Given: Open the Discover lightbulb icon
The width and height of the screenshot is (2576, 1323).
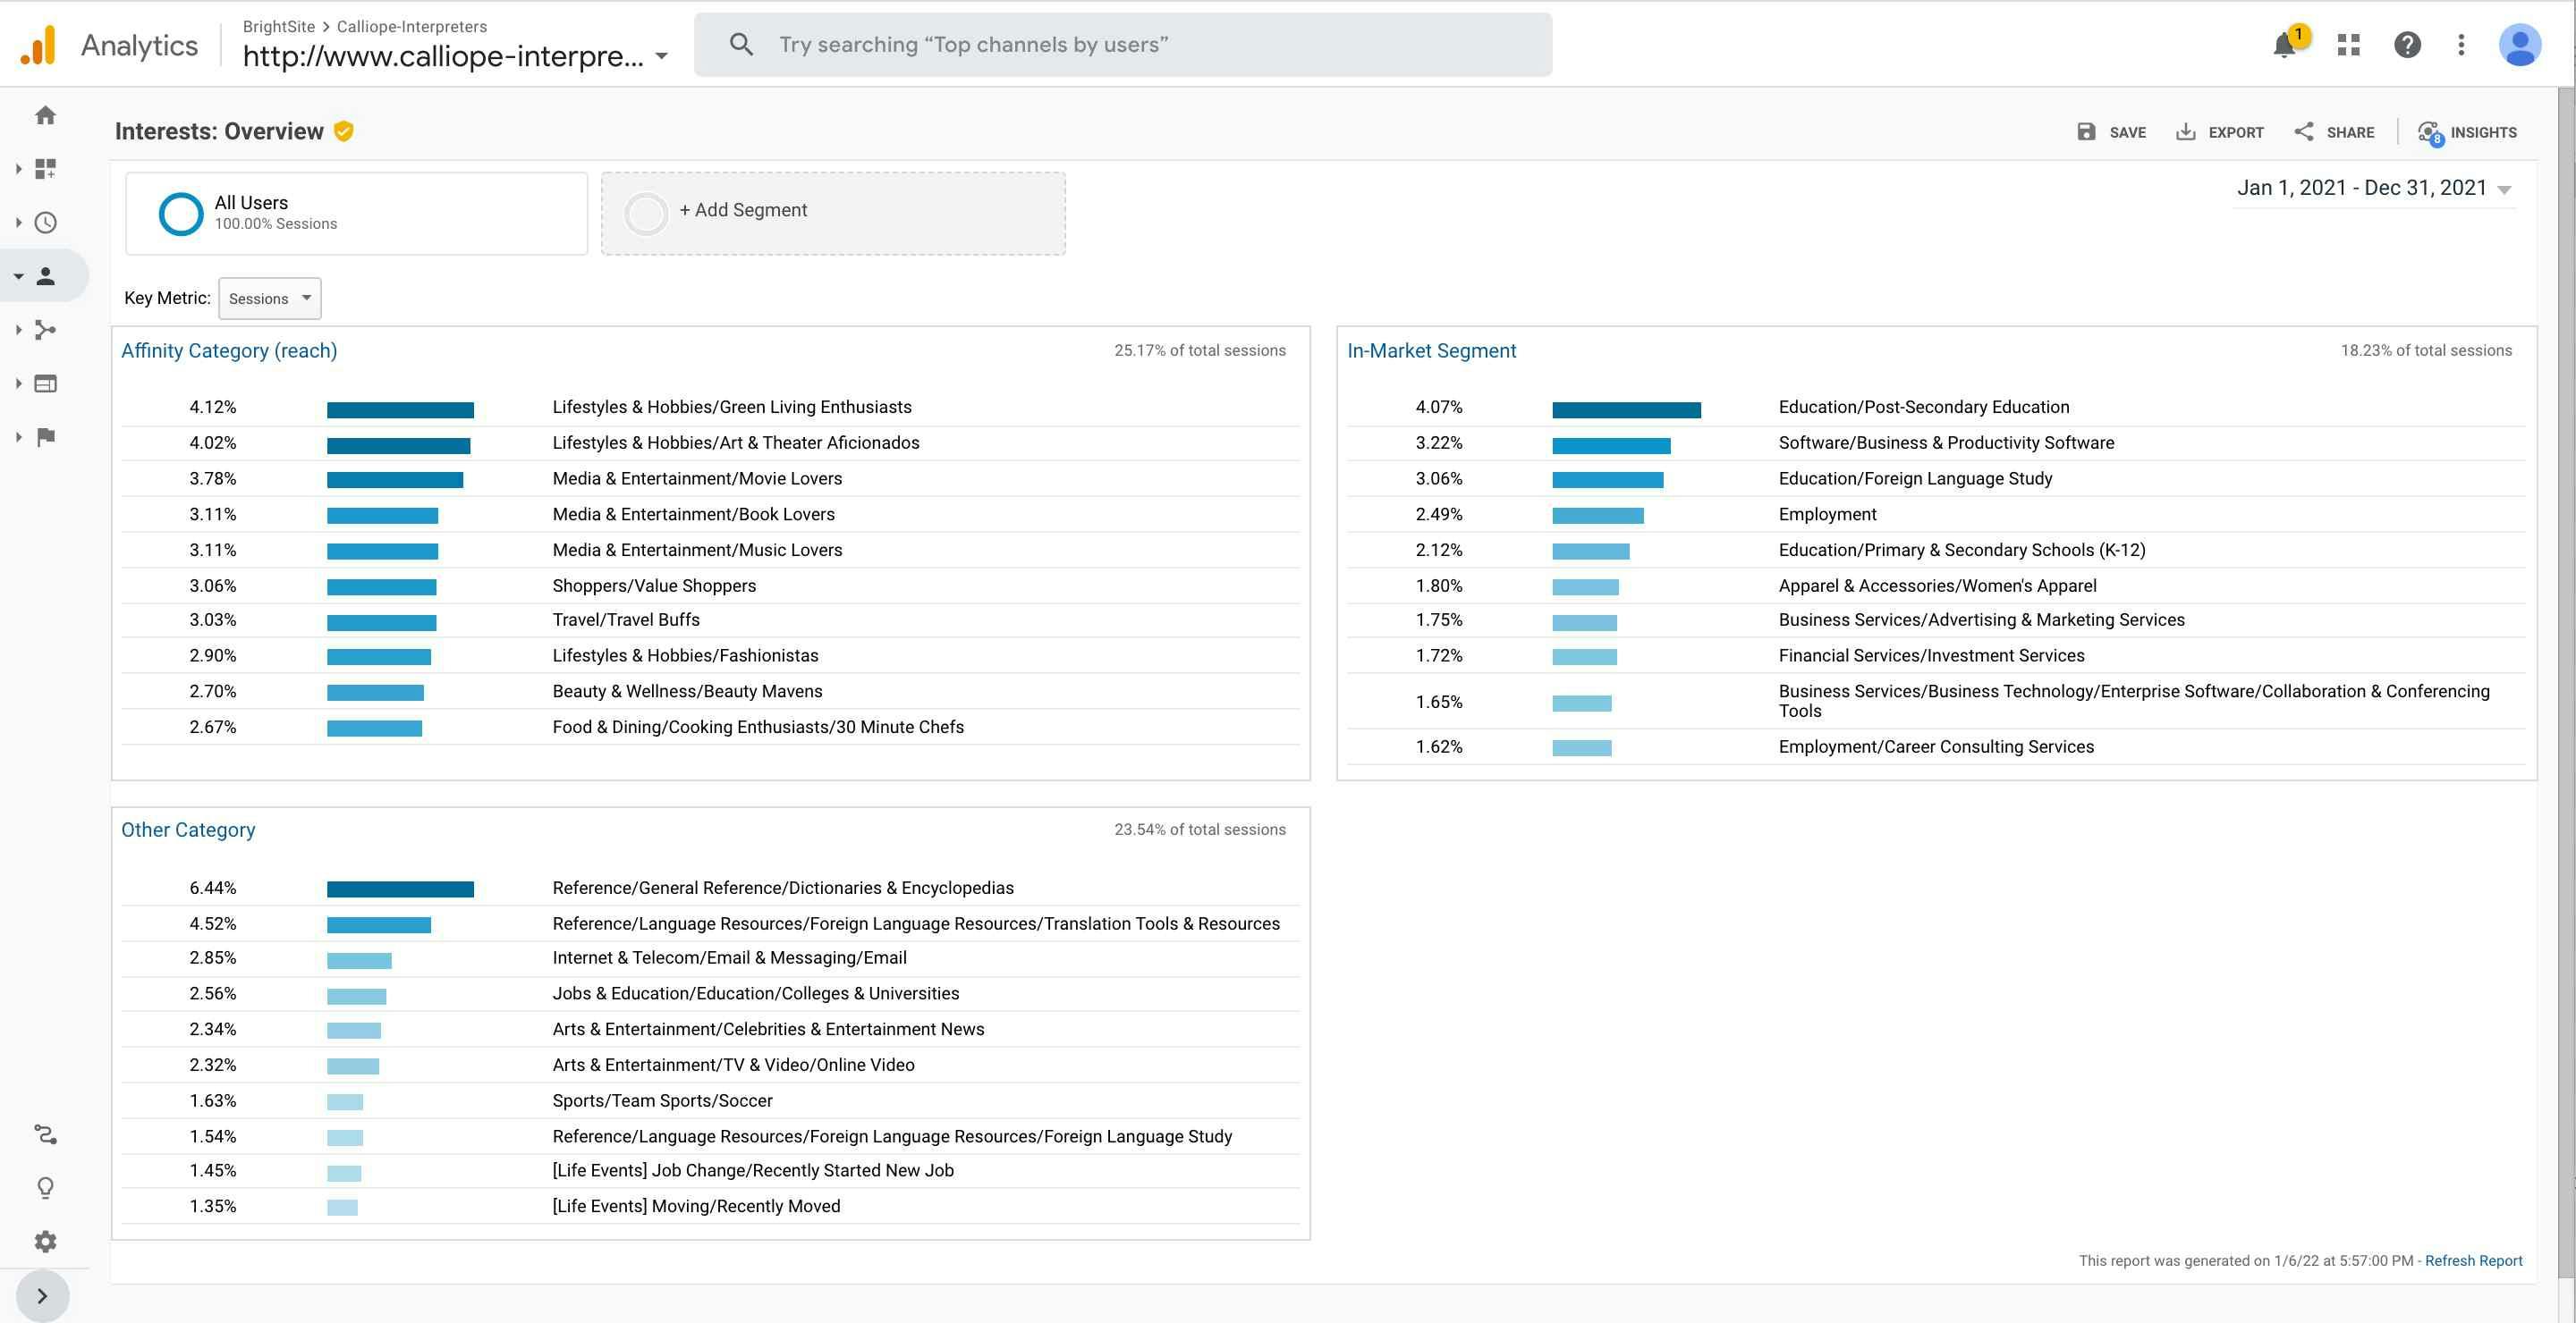Looking at the screenshot, I should (45, 1187).
